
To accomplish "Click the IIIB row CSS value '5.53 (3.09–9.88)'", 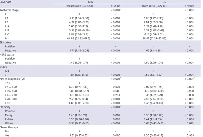I will (x=79, y=30).
